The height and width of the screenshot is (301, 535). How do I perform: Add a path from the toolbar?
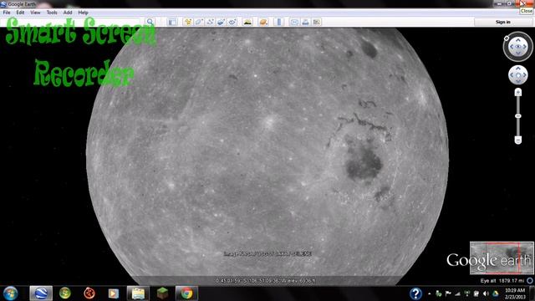[x=210, y=22]
